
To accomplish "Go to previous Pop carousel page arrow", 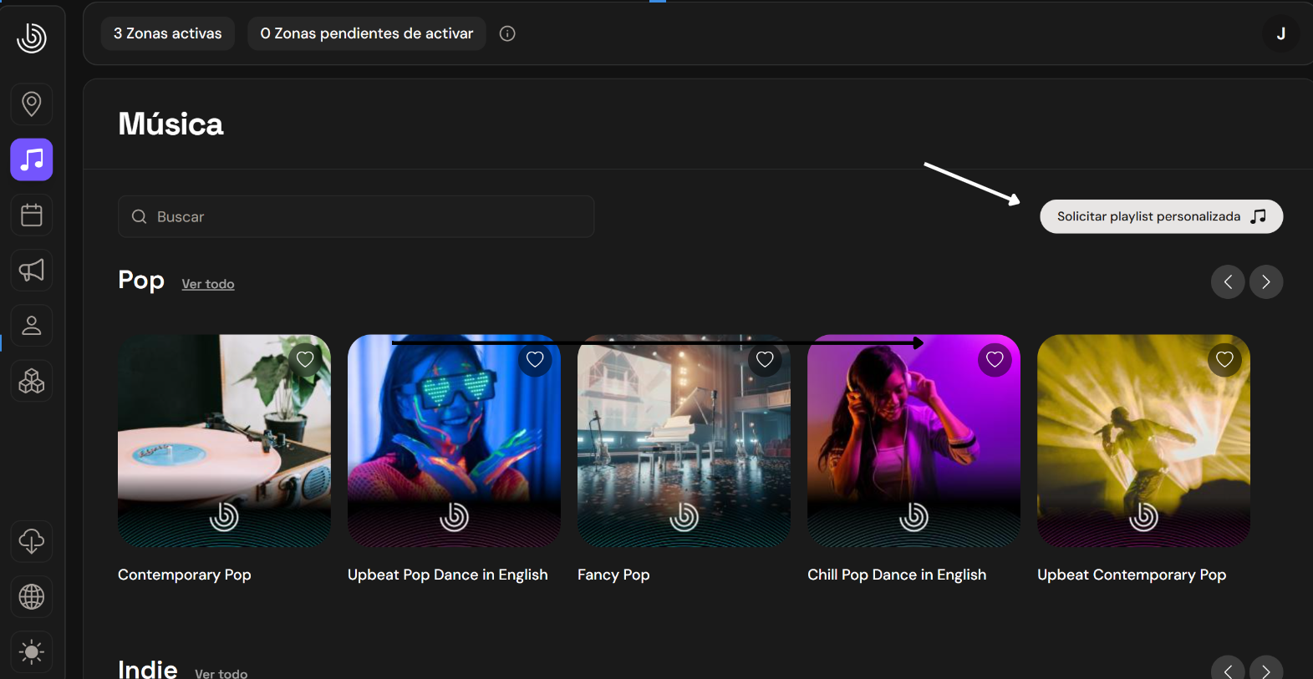I will click(x=1228, y=282).
